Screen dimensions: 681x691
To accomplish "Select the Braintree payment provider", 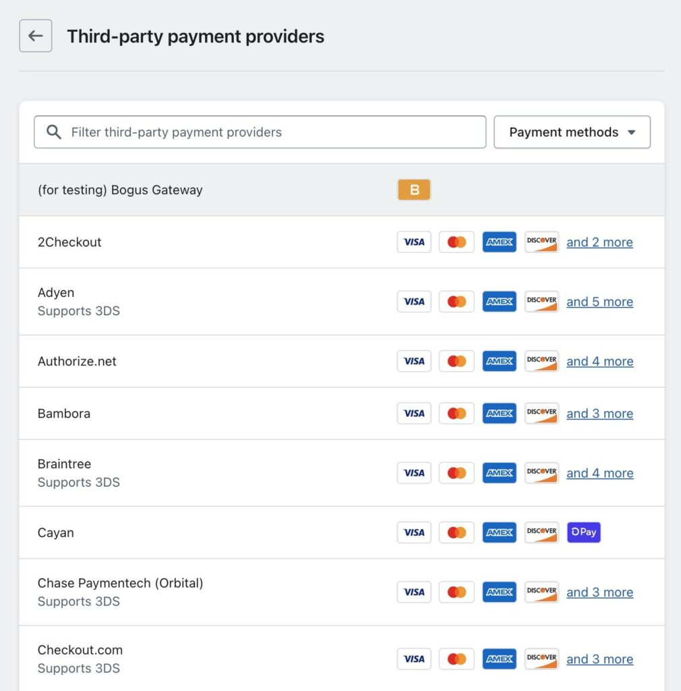I will point(64,464).
